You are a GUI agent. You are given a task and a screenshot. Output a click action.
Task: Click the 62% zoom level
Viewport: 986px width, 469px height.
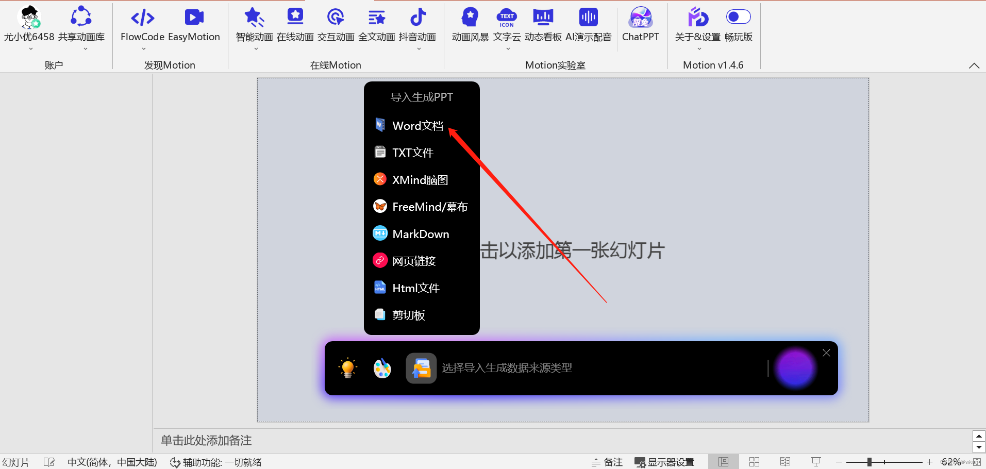pos(951,462)
